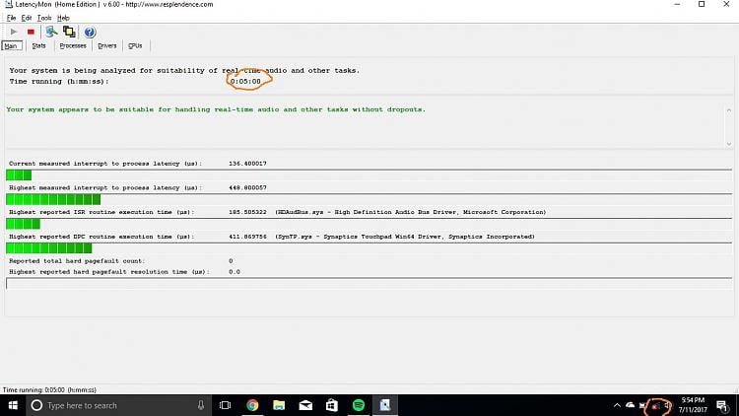Viewport: 739px width, 416px height.
Task: Open Spotify from the taskbar
Action: click(x=359, y=405)
